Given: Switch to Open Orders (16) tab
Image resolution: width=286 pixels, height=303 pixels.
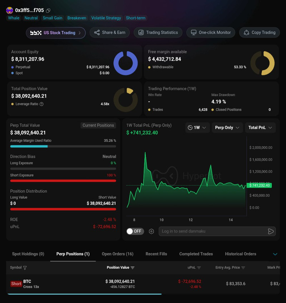Looking at the screenshot, I should 118,254.
